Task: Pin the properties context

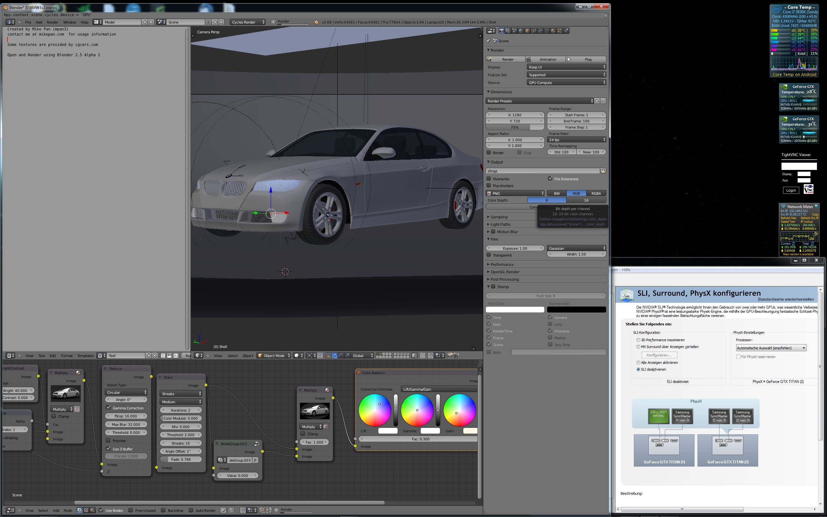Action: (488, 41)
